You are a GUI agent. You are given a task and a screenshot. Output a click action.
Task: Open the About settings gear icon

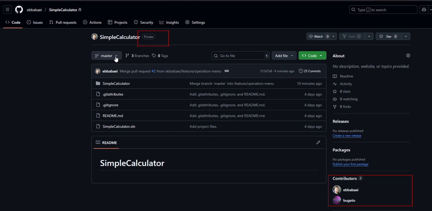pyautogui.click(x=408, y=56)
